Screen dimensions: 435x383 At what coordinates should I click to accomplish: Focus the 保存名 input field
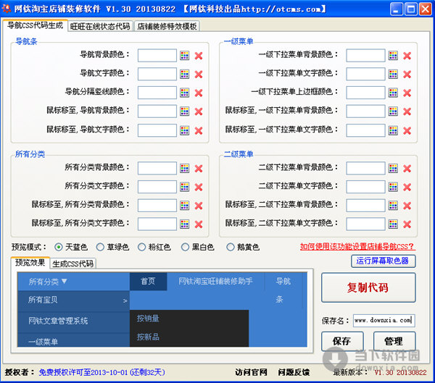click(x=384, y=320)
